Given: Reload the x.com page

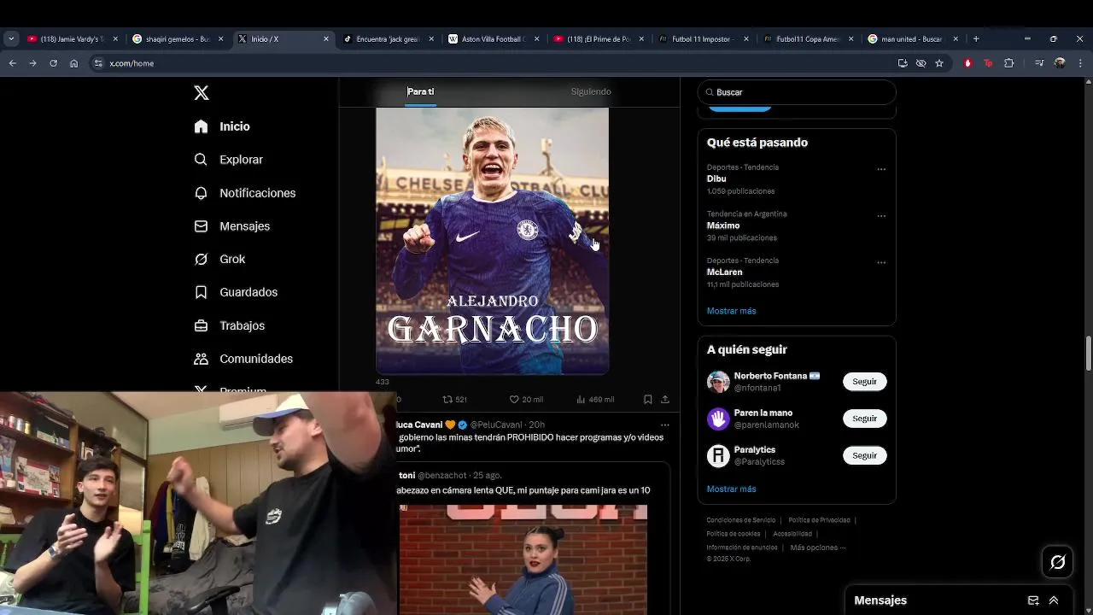Looking at the screenshot, I should pos(53,63).
